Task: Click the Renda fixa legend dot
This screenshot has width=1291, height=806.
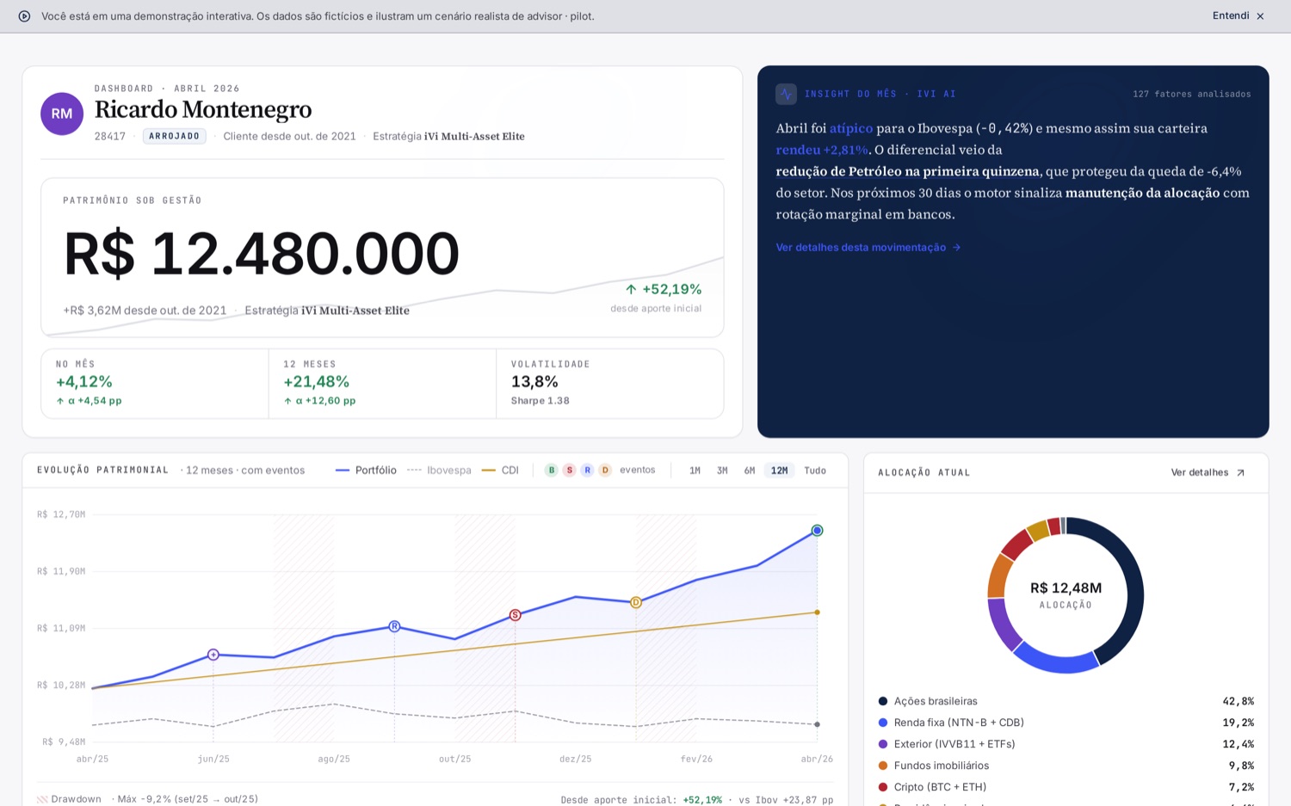Action: (883, 723)
